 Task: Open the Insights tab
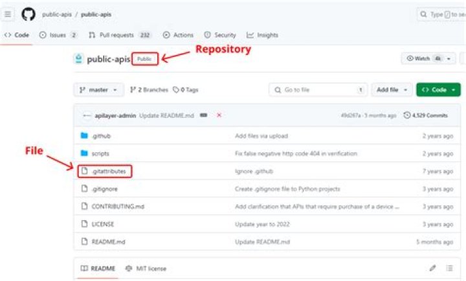[262, 35]
